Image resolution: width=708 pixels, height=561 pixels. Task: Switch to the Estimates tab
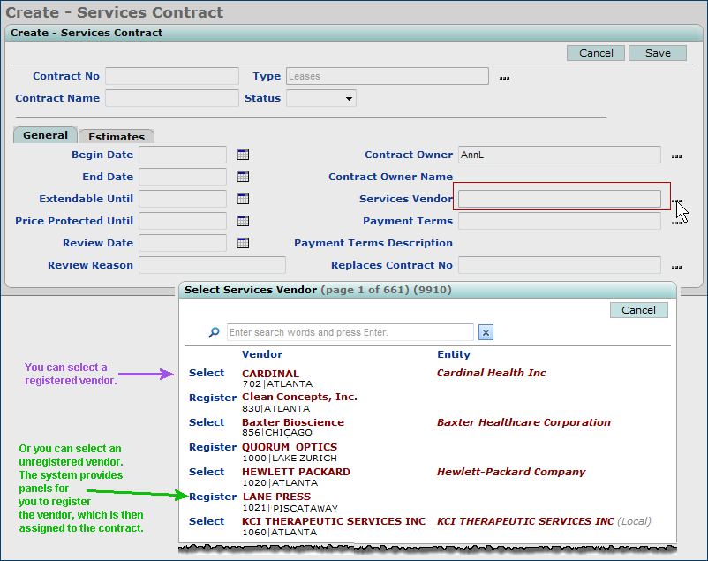point(117,137)
